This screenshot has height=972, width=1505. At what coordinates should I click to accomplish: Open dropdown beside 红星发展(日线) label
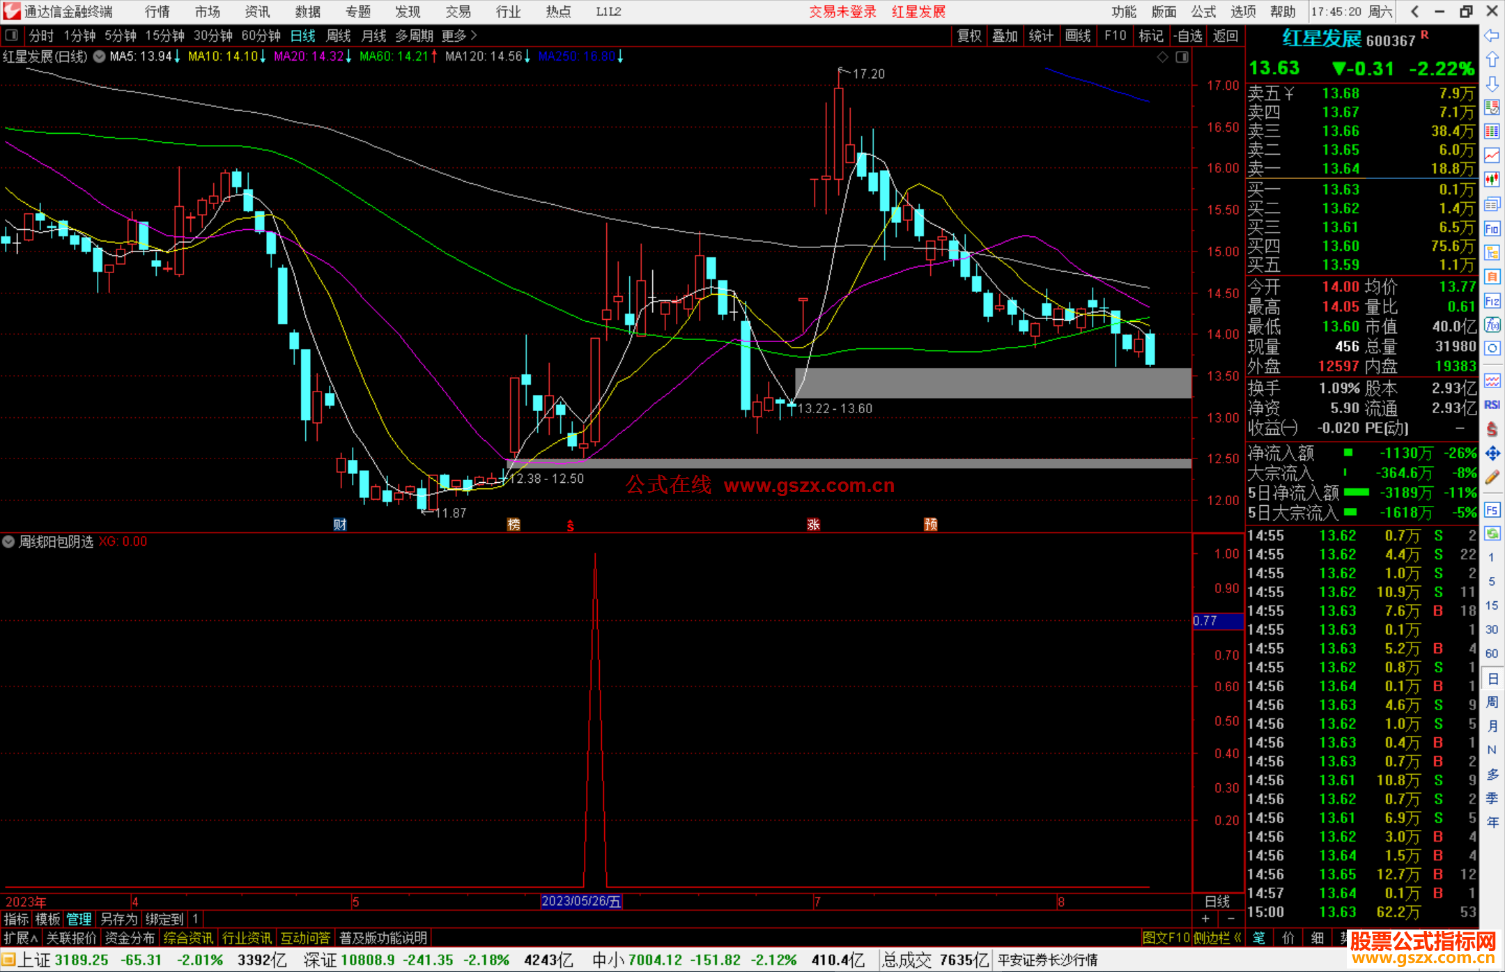tap(100, 56)
